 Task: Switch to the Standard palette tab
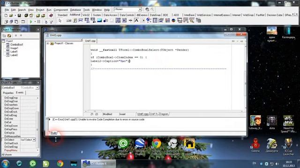pos(62,15)
